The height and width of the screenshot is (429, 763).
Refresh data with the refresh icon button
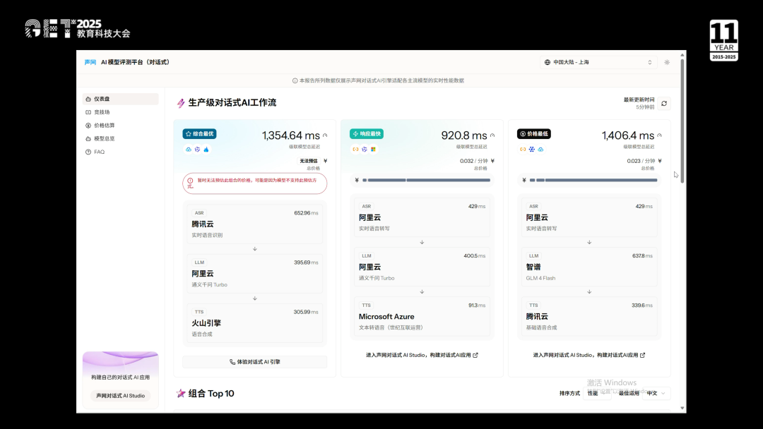[x=664, y=104]
